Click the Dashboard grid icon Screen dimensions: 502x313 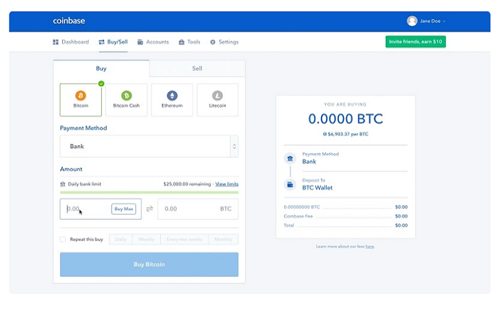56,42
